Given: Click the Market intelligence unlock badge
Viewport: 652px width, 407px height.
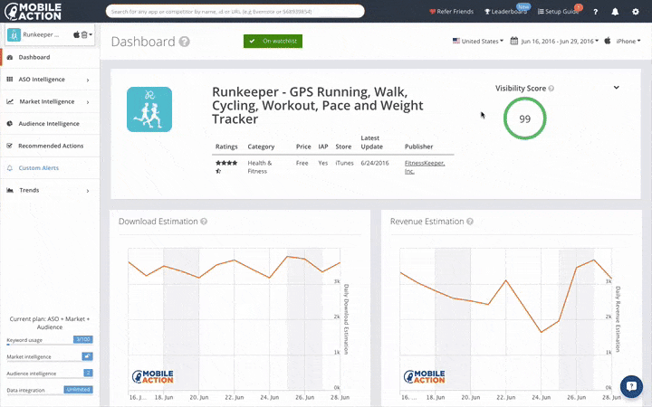Looking at the screenshot, I should [88, 356].
